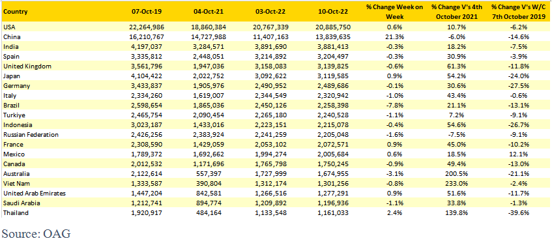Viewport: 552px width, 245px height.
Task: Click the United Arab Emirates row label
Action: (29, 194)
